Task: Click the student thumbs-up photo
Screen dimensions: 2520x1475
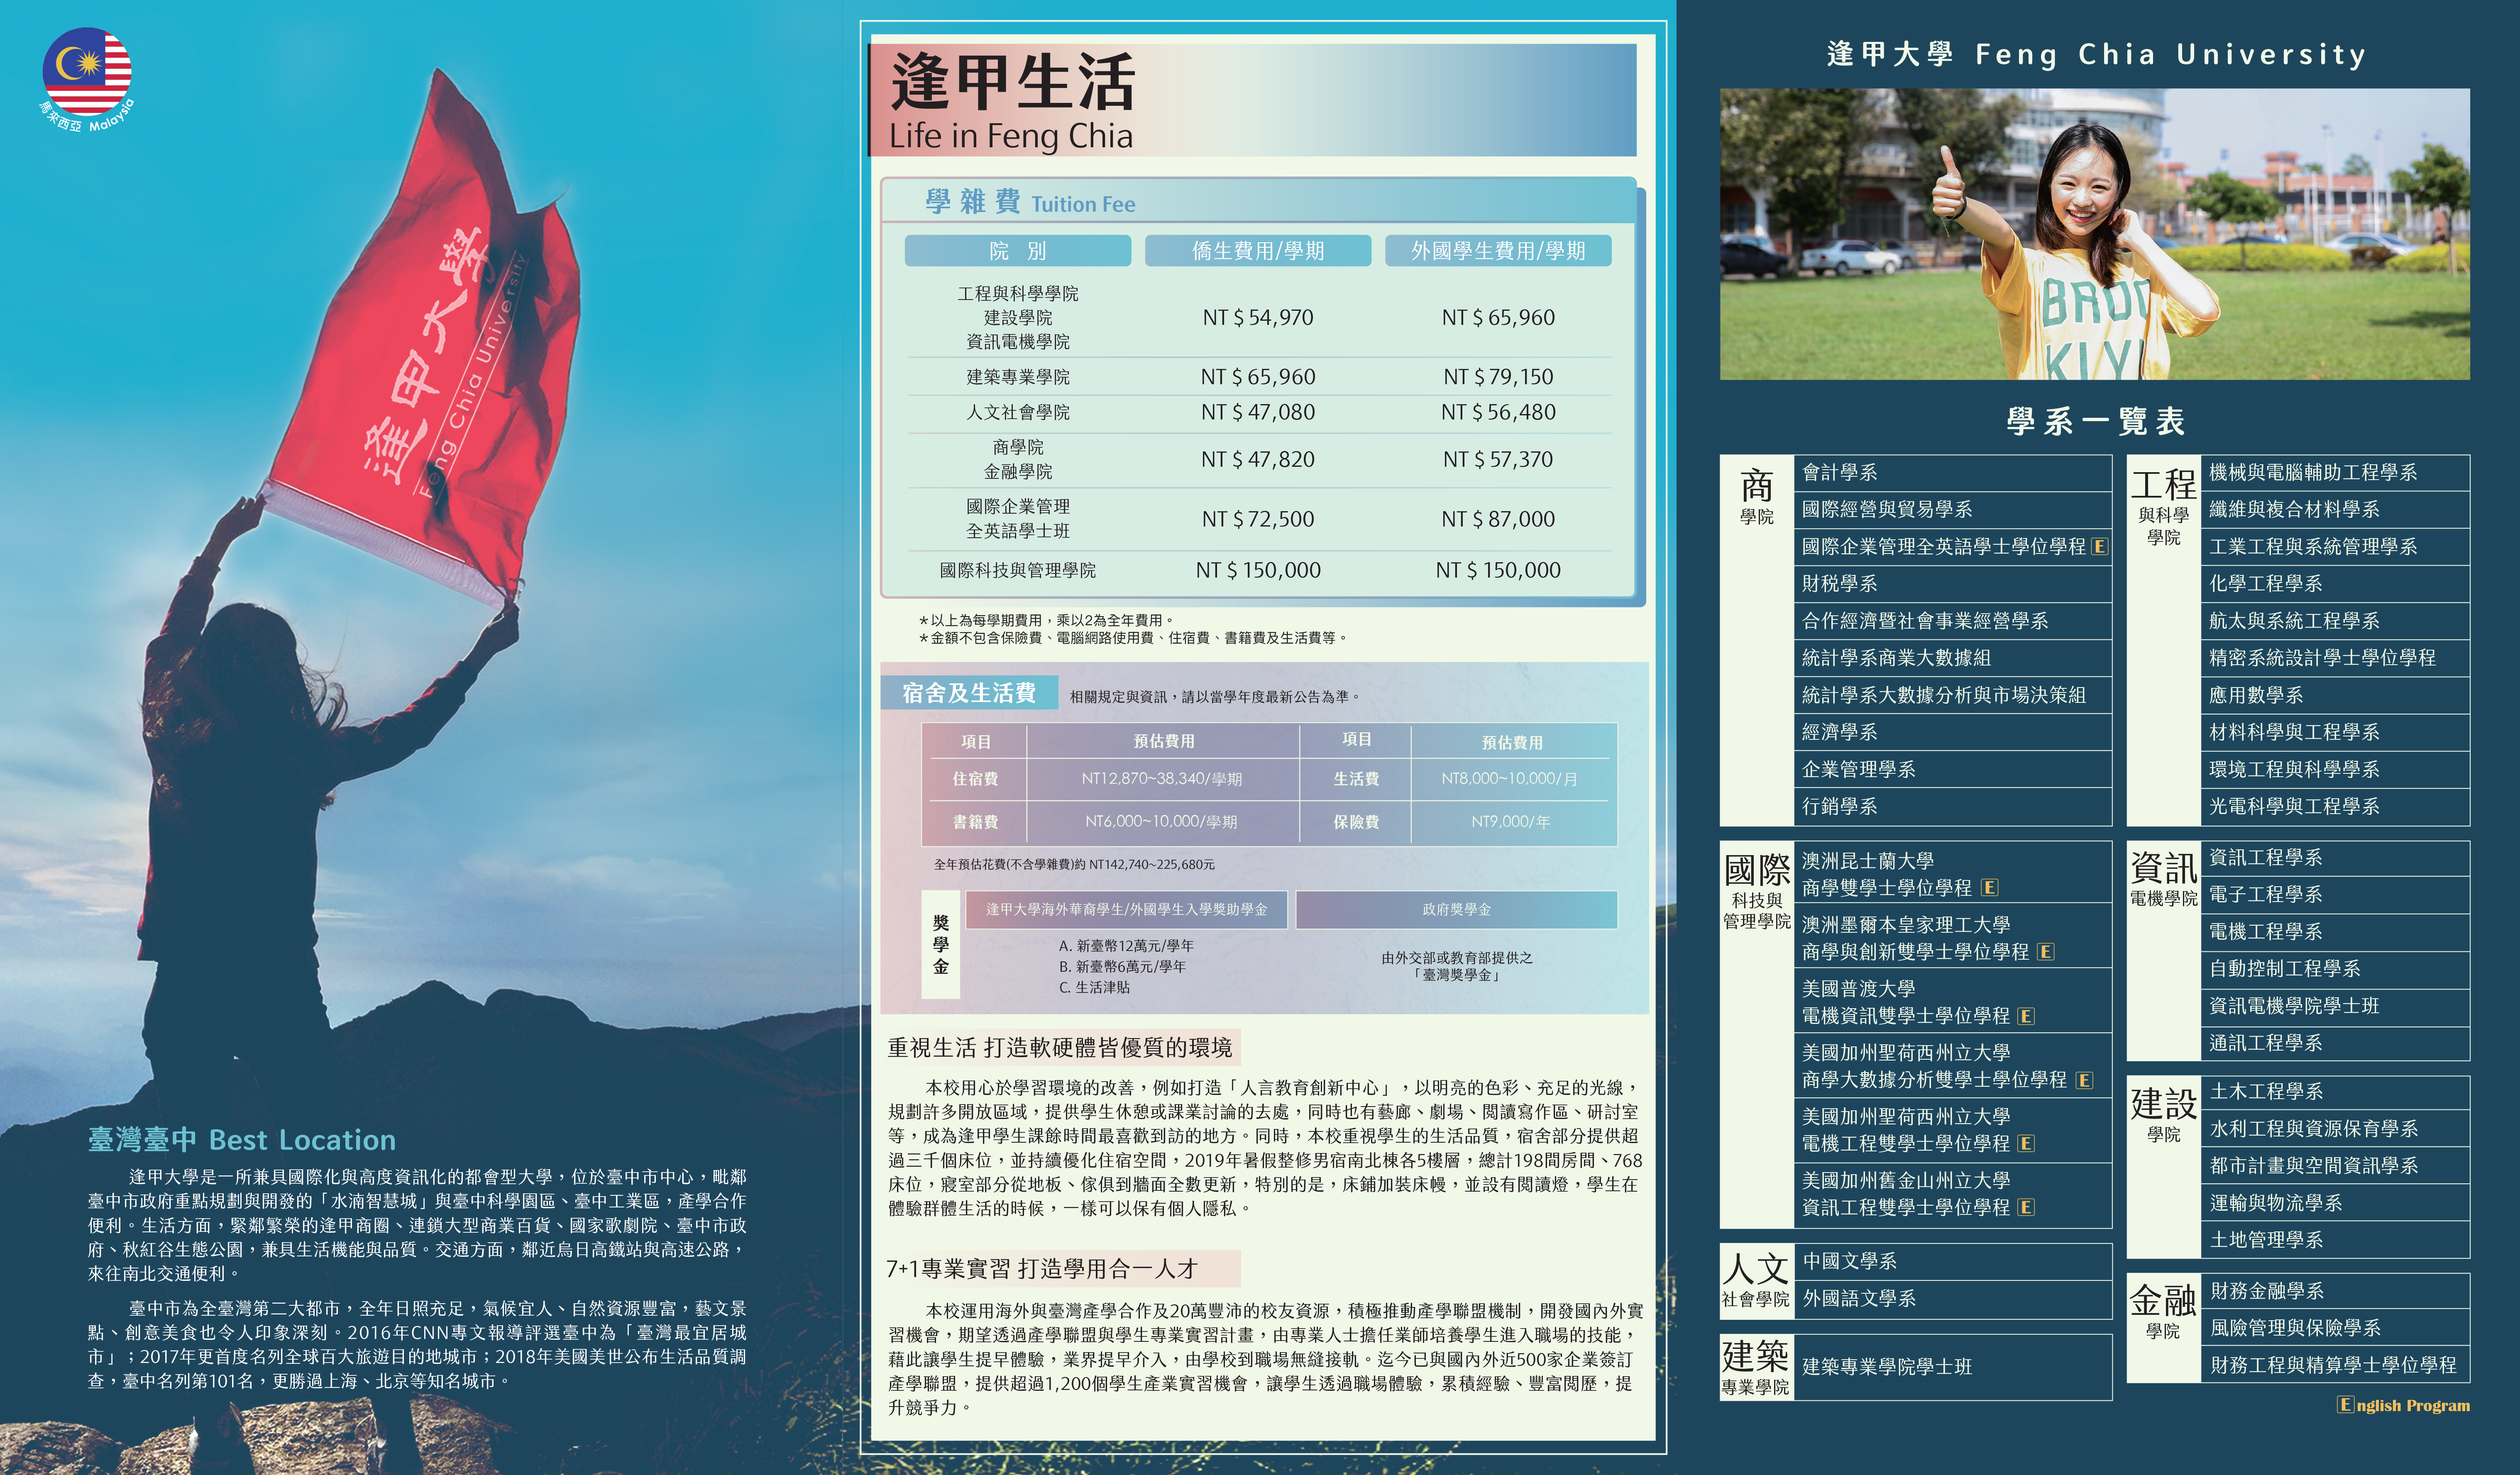Action: pyautogui.click(x=2094, y=234)
